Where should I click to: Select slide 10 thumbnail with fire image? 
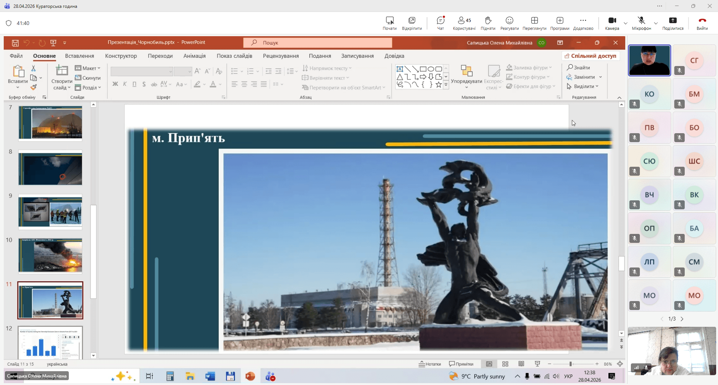tap(50, 256)
